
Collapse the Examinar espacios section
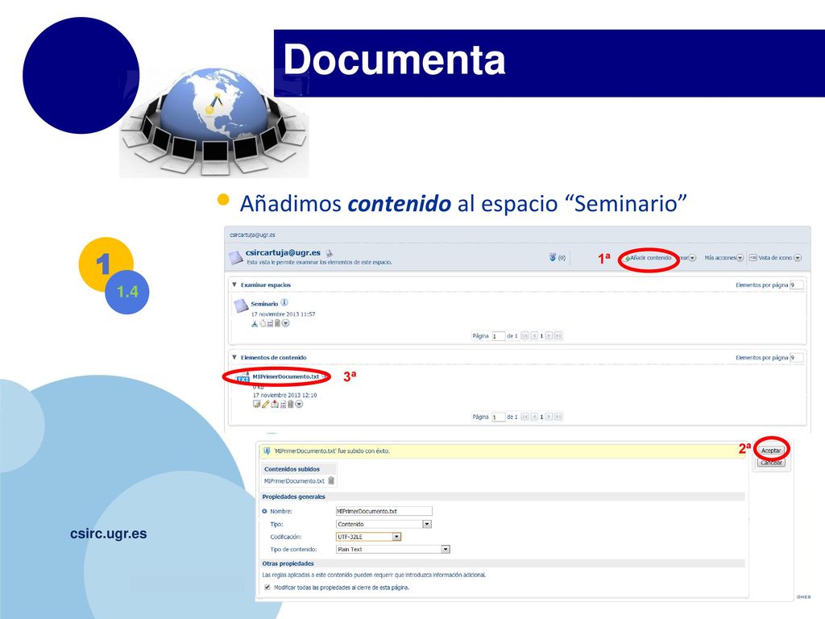(234, 285)
